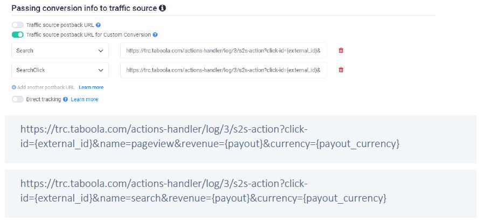Open Learn more link next to Direct tracking

click(85, 99)
